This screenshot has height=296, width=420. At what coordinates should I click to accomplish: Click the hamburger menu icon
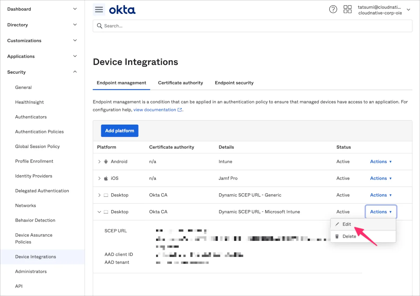(99, 9)
